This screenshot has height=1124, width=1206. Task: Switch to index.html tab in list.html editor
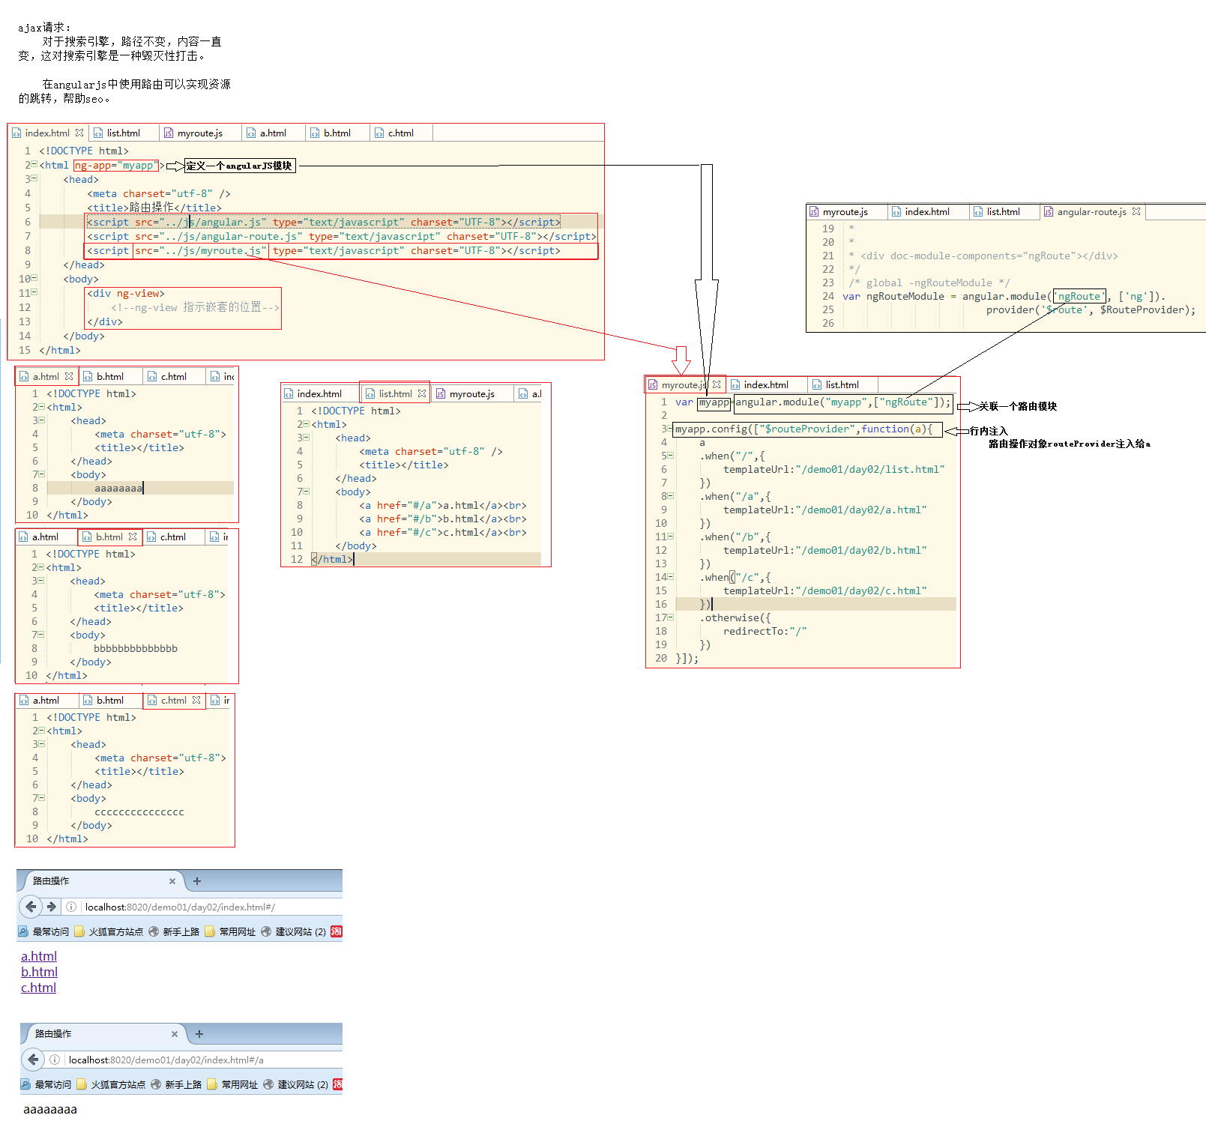319,393
